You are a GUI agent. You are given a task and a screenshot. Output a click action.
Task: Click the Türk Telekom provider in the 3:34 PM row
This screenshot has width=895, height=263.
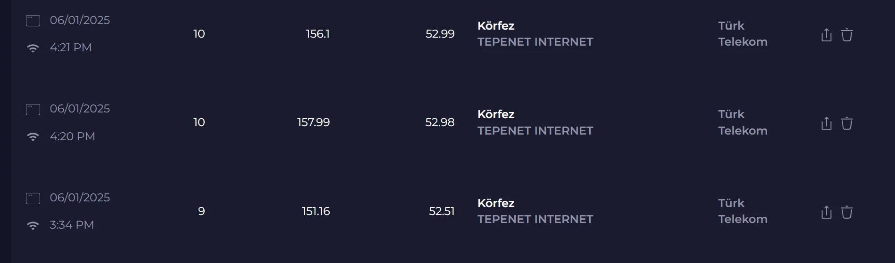pos(742,211)
